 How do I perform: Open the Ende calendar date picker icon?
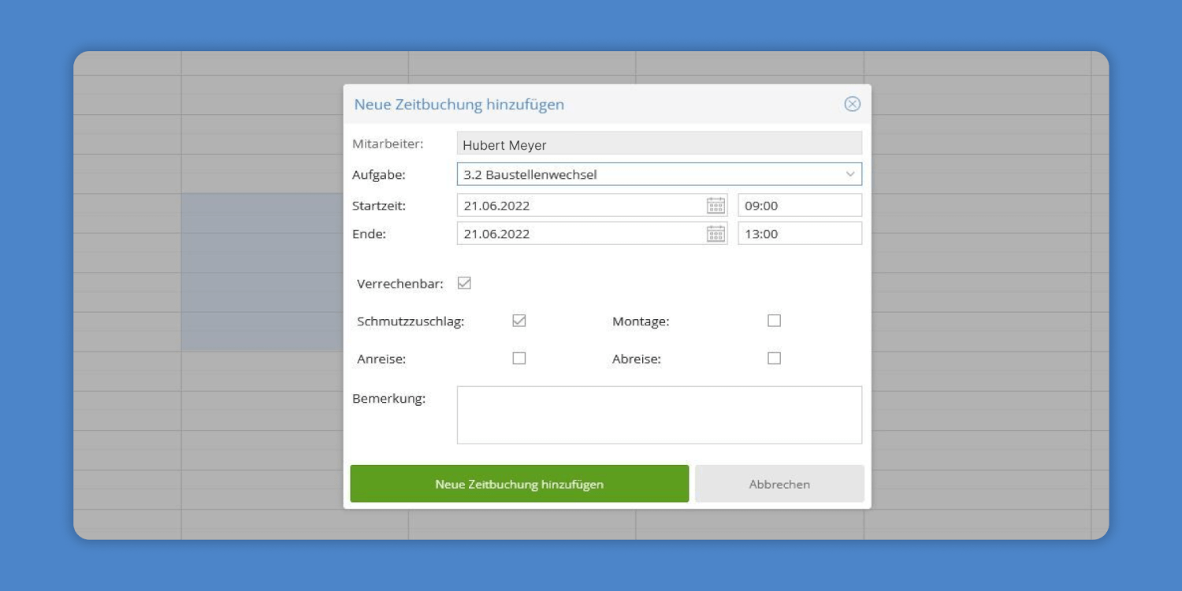pos(716,234)
